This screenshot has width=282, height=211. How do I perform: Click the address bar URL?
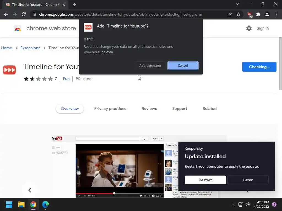(x=121, y=14)
